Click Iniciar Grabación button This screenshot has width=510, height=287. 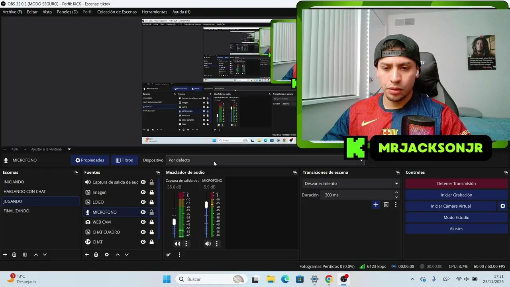pyautogui.click(x=456, y=195)
